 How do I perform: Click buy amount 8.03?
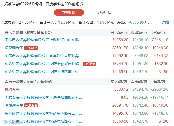pos(125,97)
